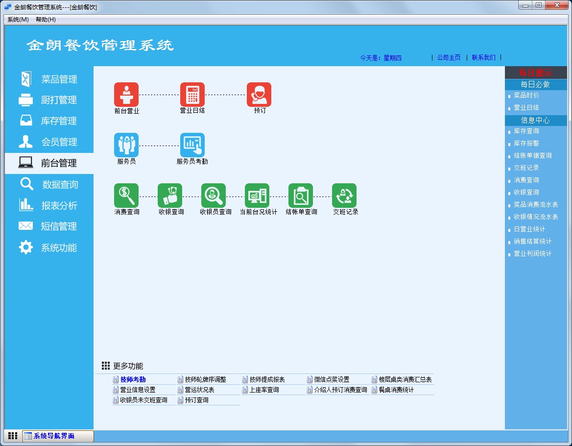Open 交班记录 in the right panel
This screenshot has height=446, width=572.
coord(526,168)
